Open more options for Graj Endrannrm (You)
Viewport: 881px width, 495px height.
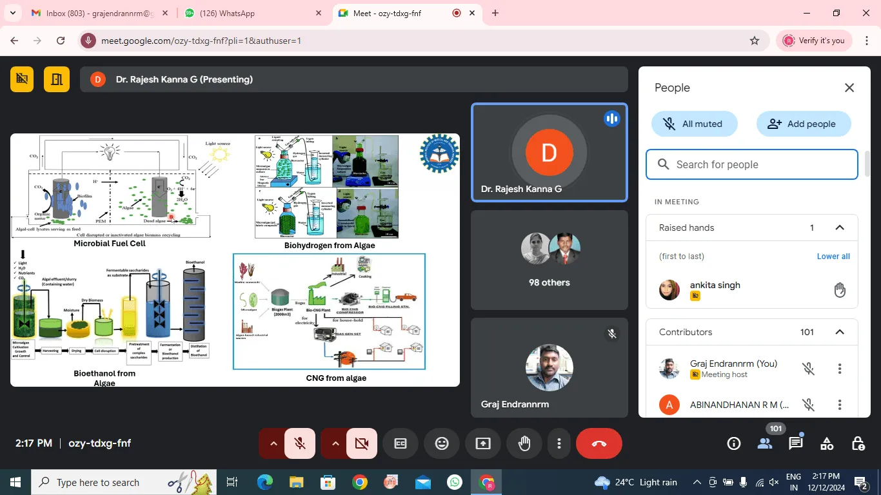tap(840, 369)
